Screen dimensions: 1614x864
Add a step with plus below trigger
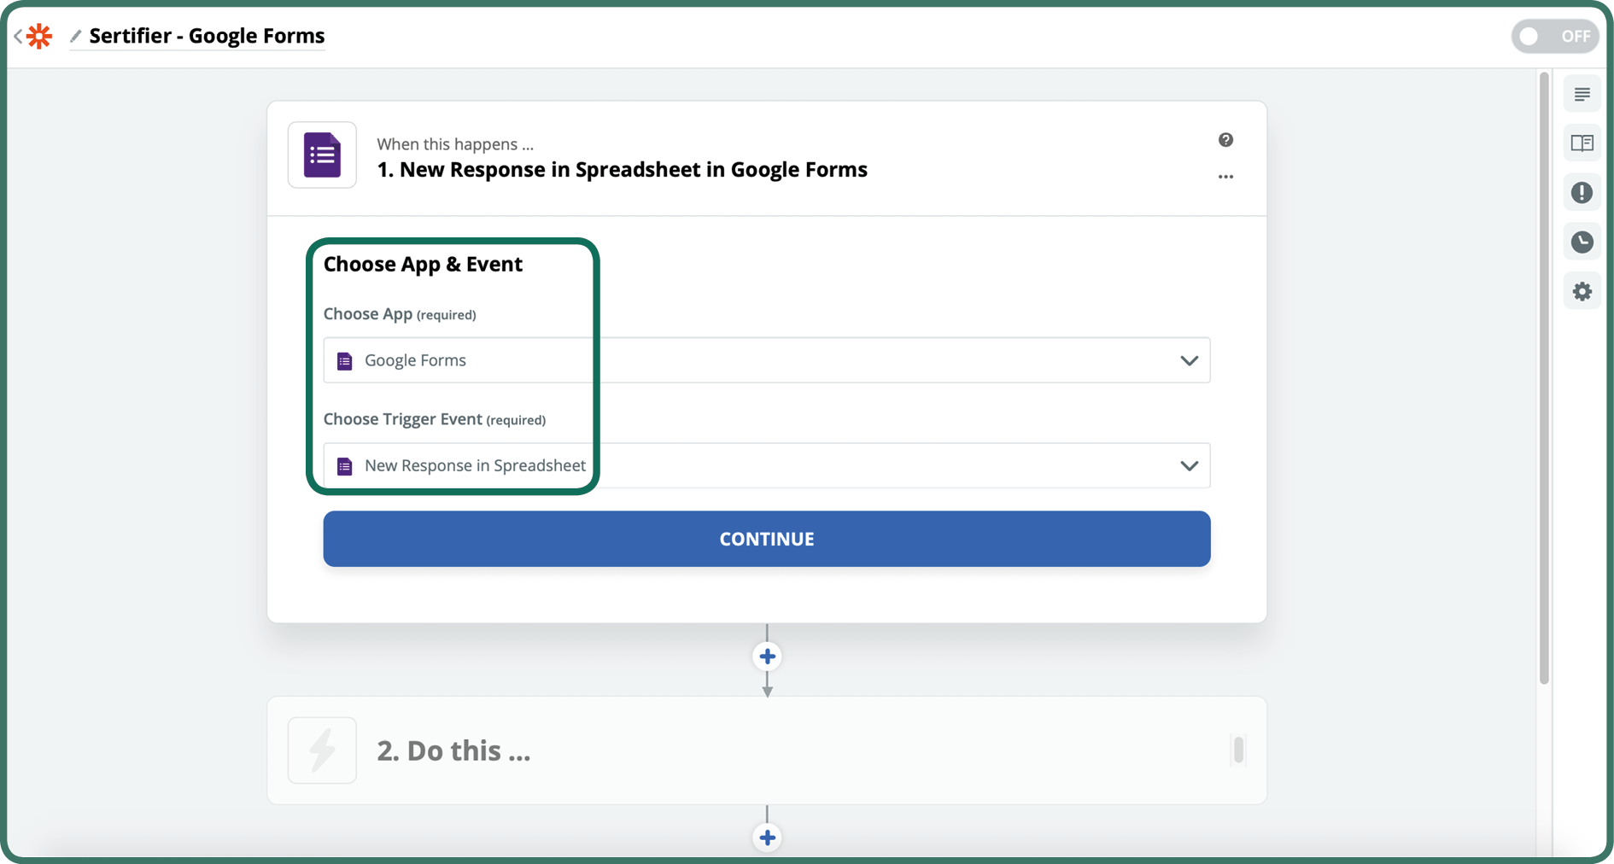767,657
